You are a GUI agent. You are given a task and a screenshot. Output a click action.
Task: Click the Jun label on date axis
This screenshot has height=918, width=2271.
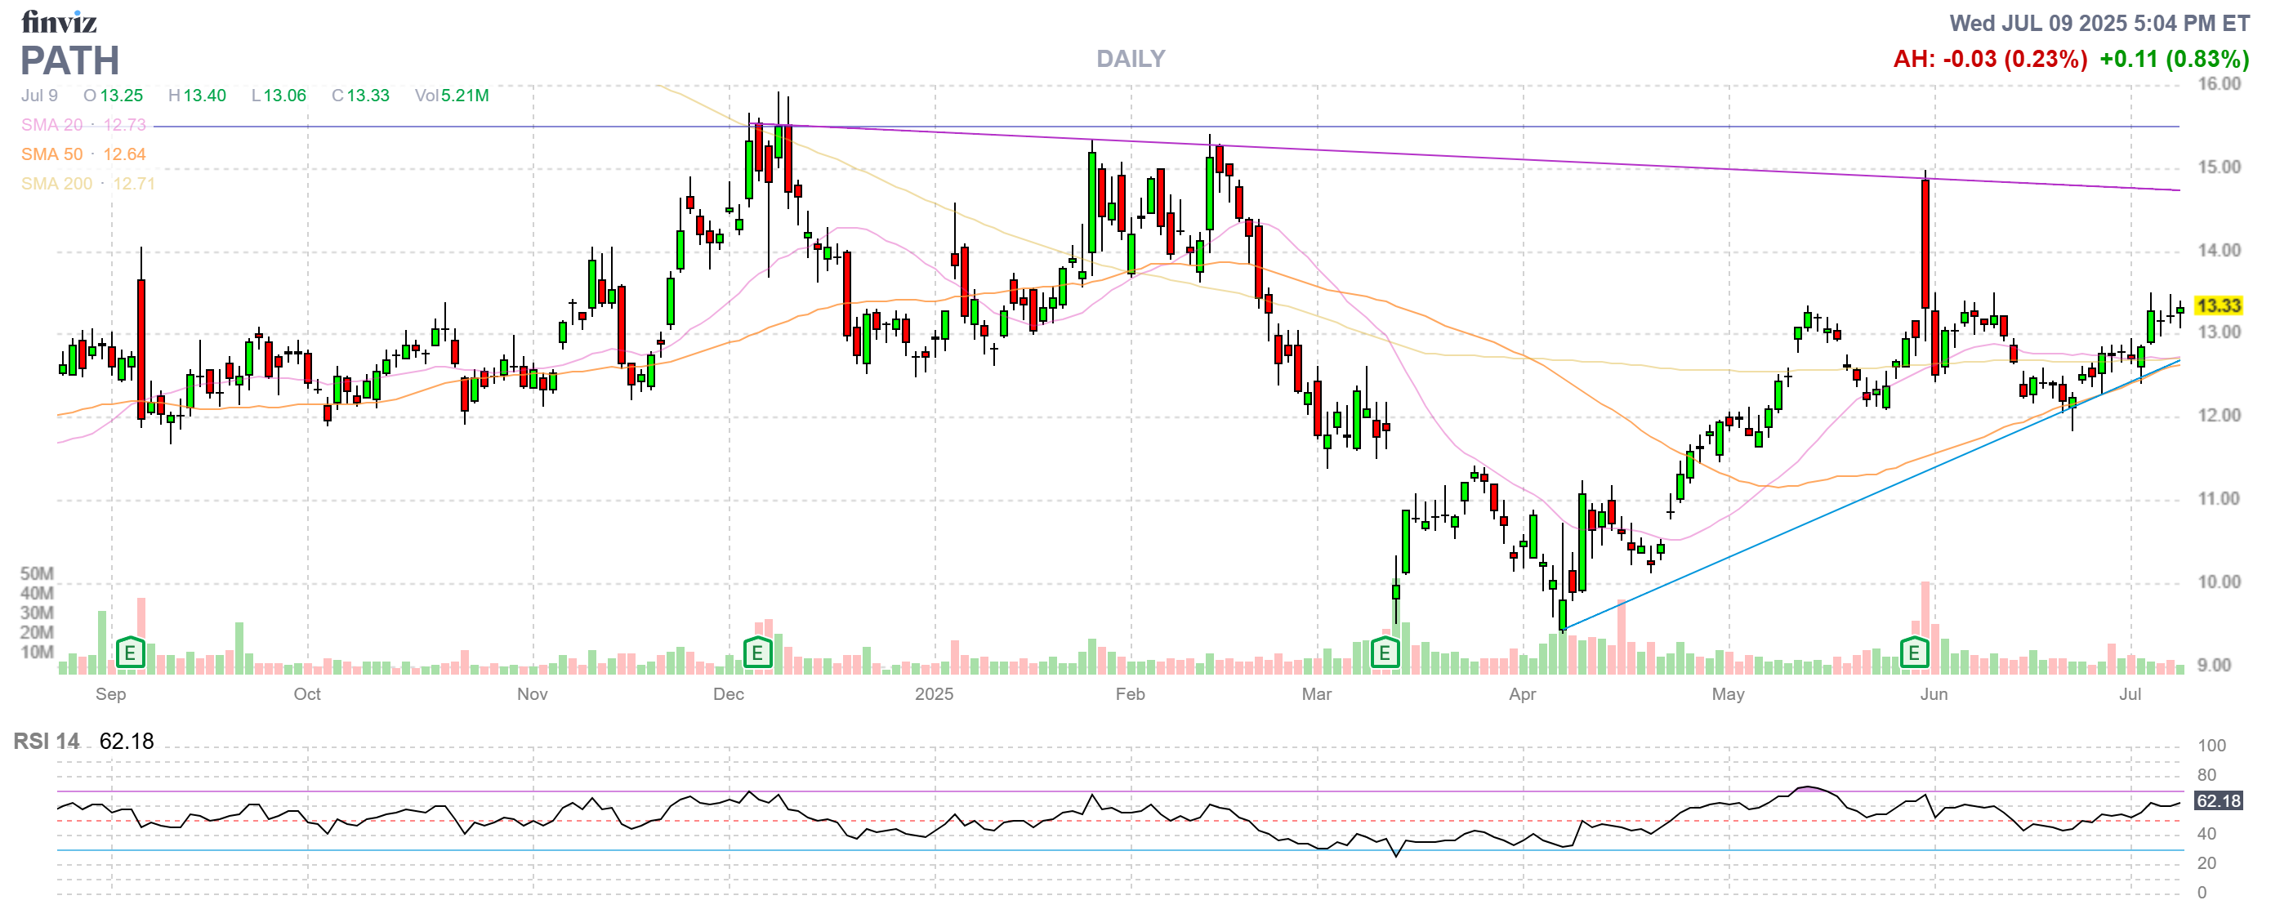click(1934, 694)
